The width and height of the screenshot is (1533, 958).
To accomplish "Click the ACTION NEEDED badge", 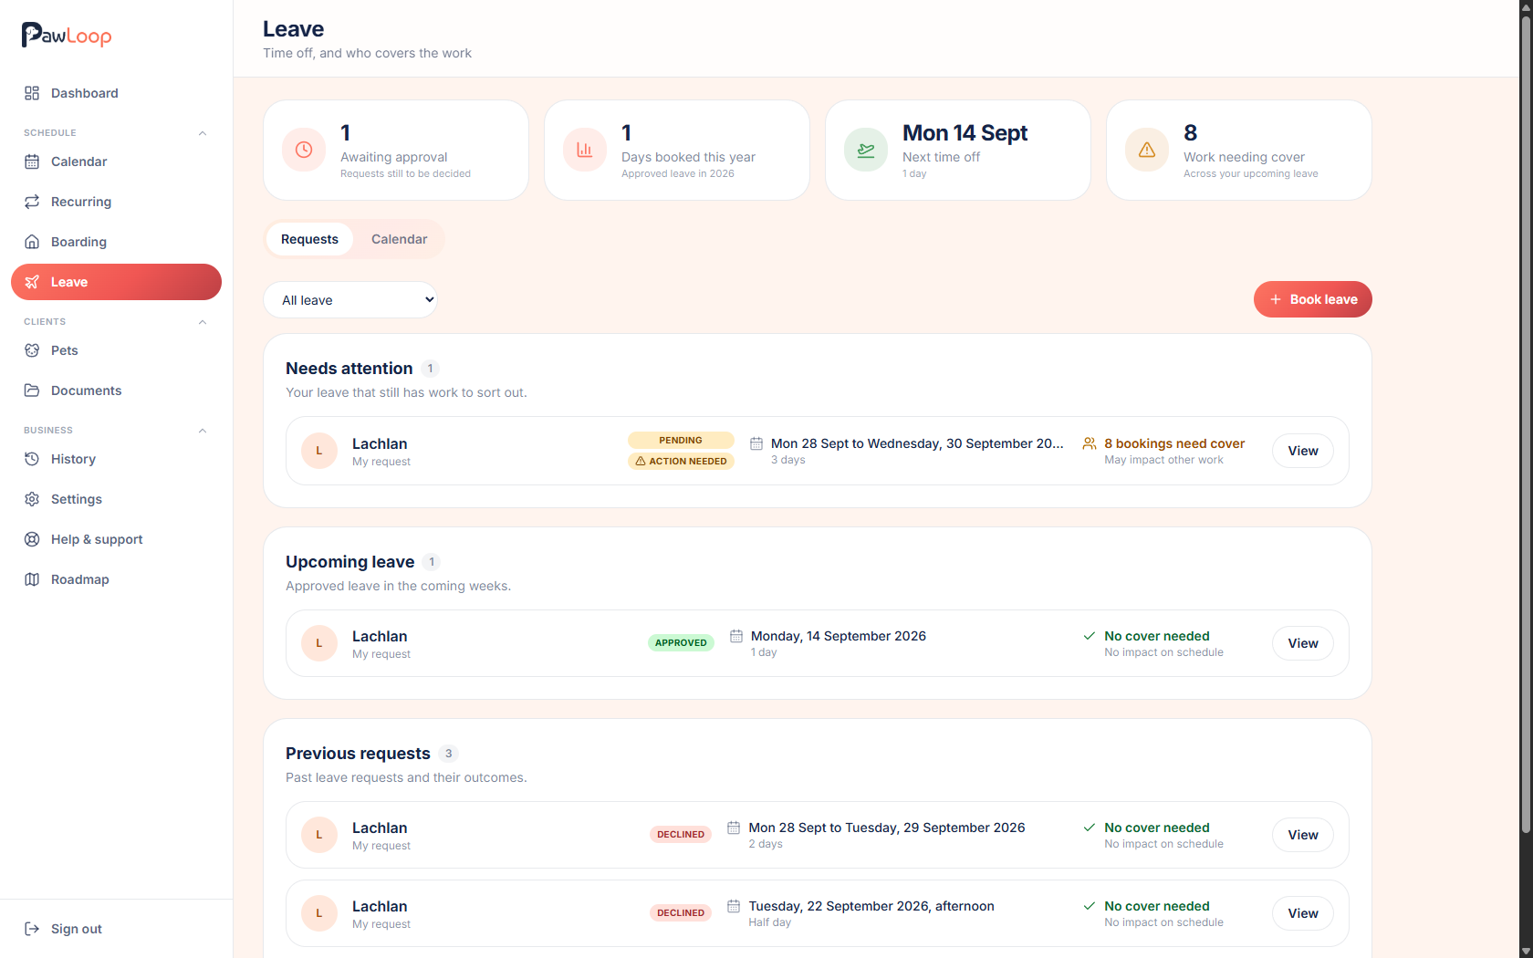I will tap(681, 462).
